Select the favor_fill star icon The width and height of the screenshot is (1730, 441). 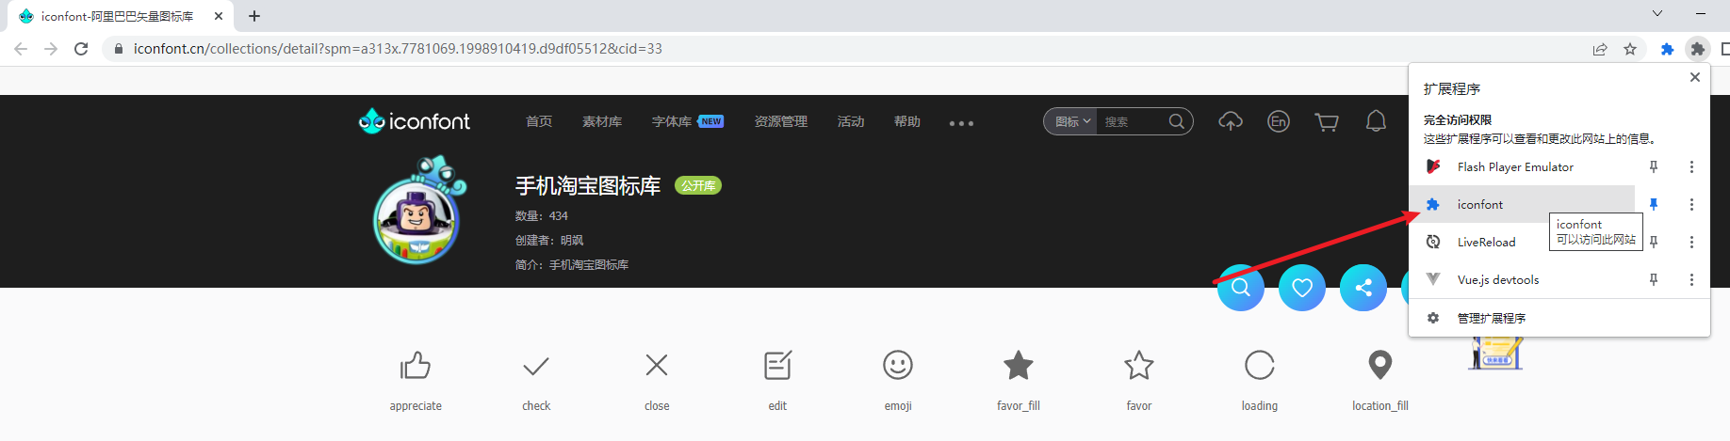click(1019, 365)
